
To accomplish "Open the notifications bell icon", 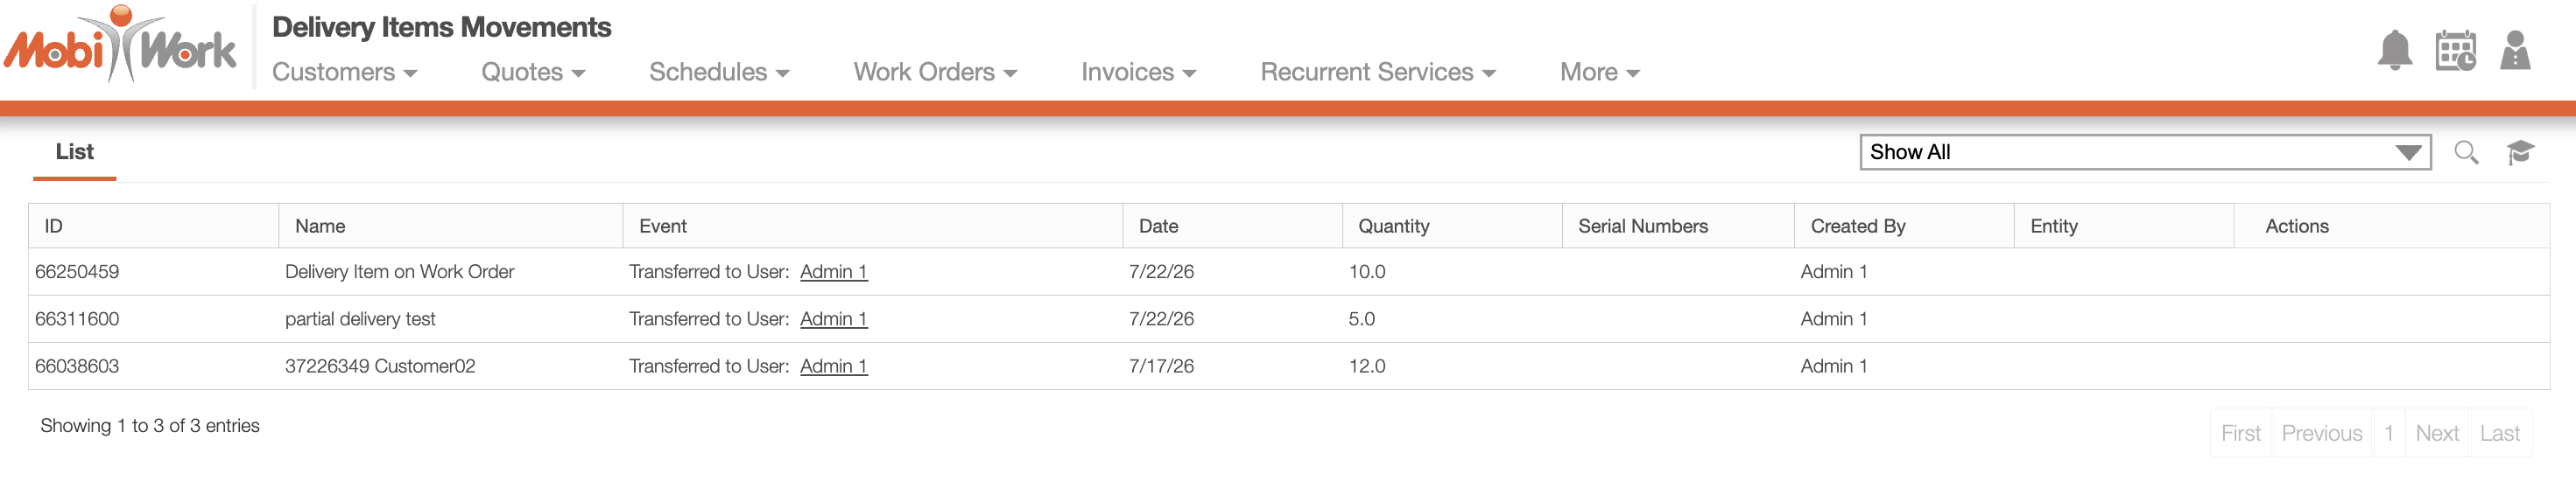I will 2394,50.
